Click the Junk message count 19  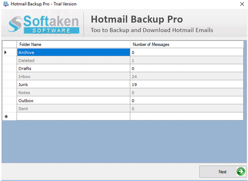(187, 84)
